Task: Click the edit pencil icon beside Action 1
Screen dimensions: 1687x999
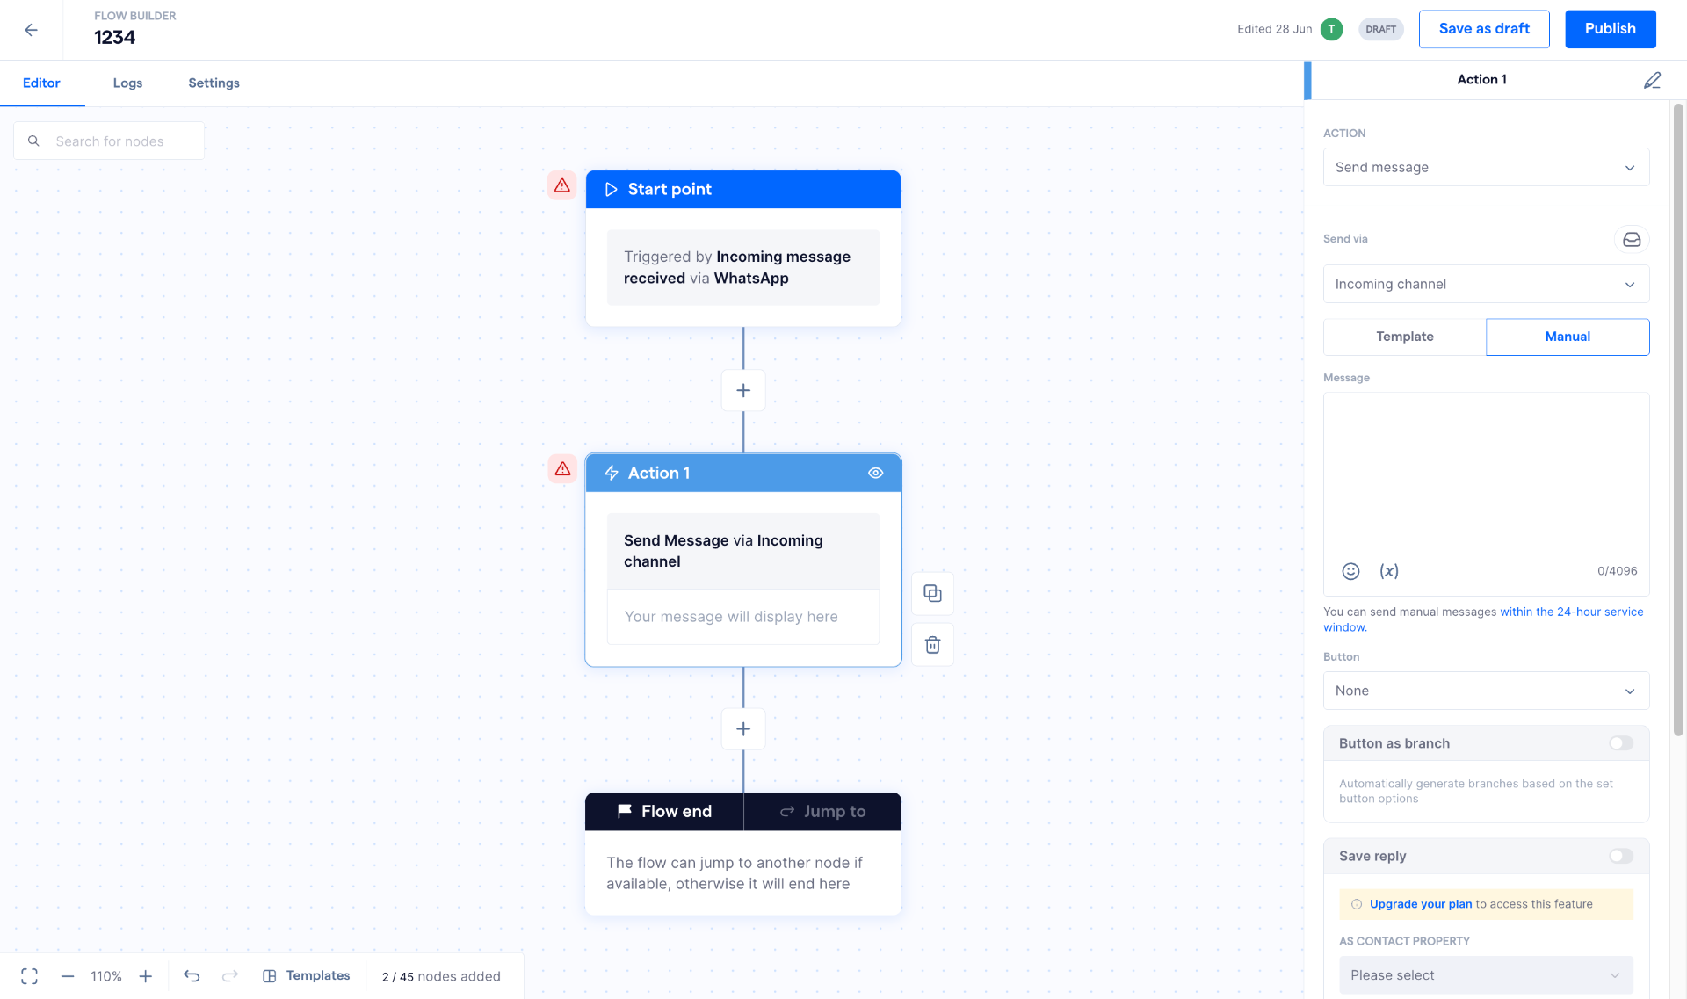Action: point(1652,80)
